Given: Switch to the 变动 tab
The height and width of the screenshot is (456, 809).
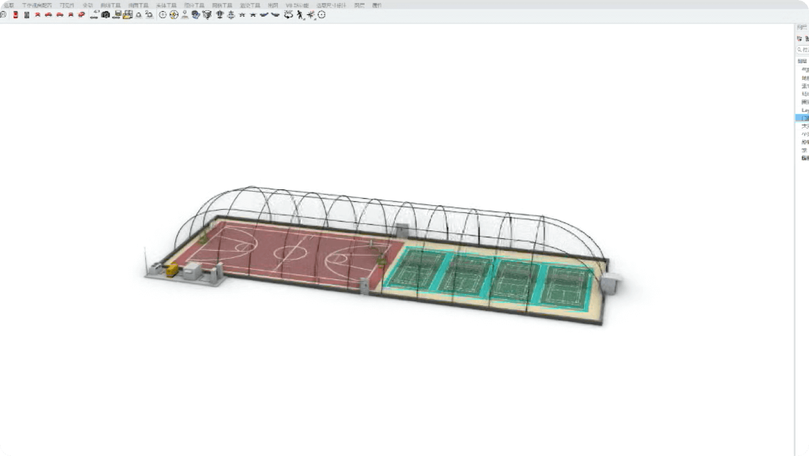Looking at the screenshot, I should click(x=87, y=5).
